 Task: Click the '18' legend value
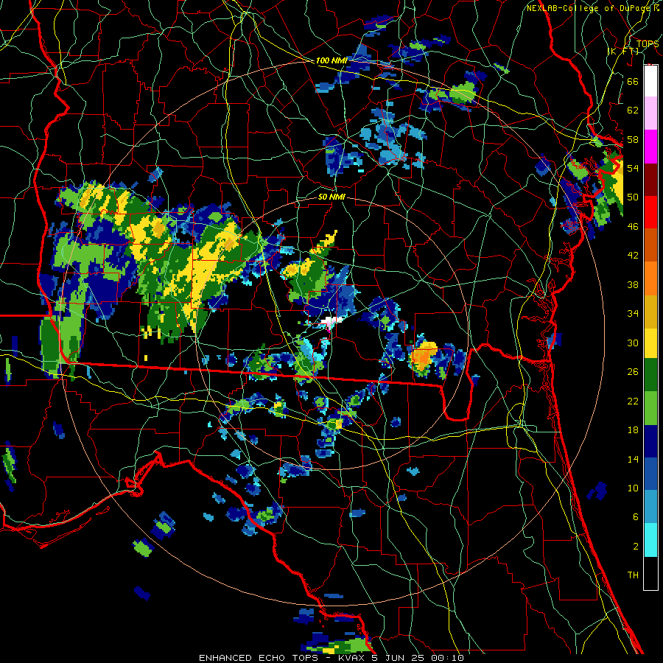pyautogui.click(x=633, y=430)
